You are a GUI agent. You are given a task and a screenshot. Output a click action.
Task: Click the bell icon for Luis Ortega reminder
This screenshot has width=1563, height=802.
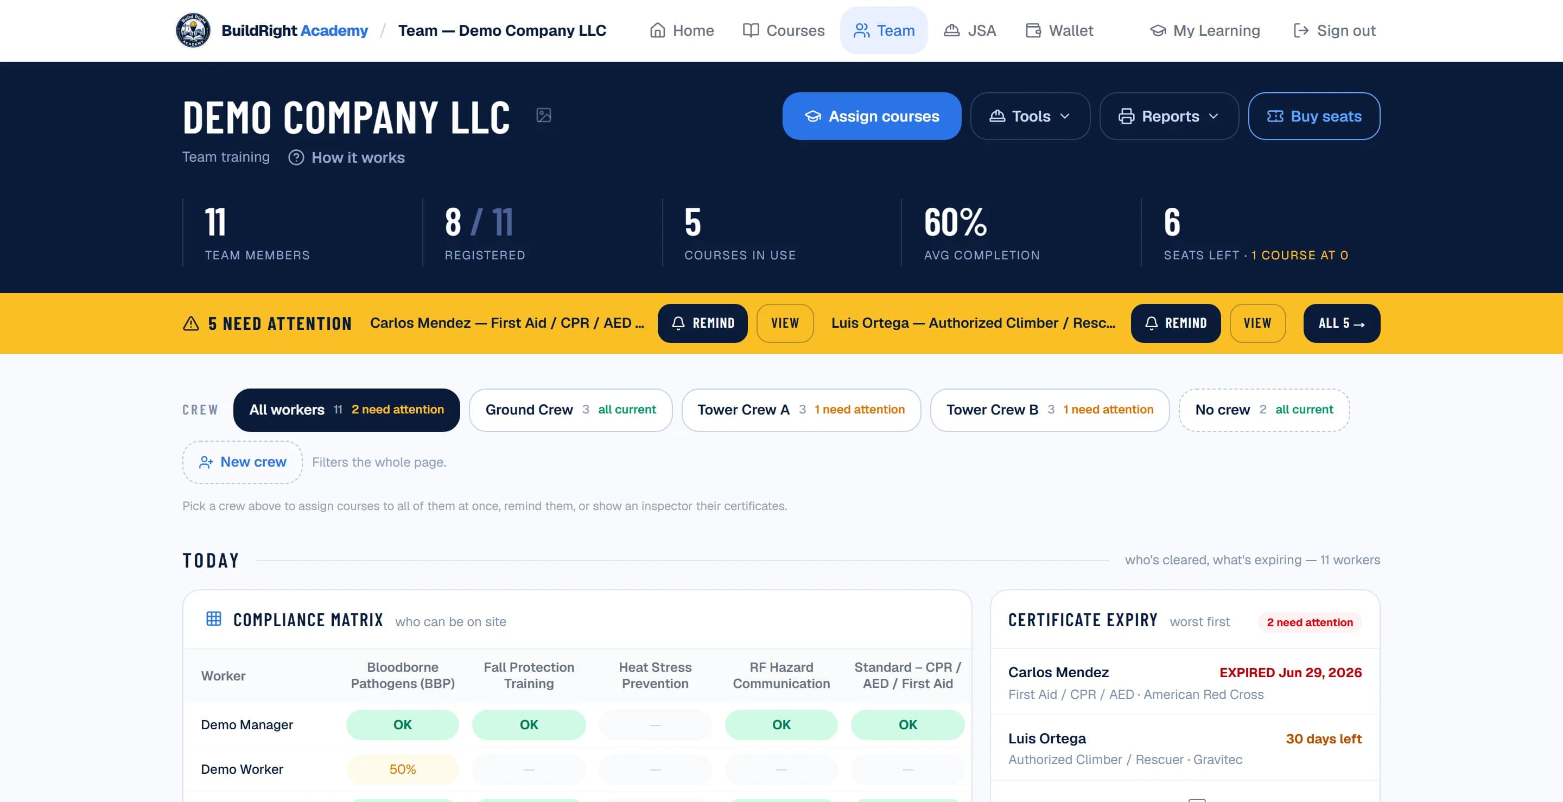[1151, 323]
